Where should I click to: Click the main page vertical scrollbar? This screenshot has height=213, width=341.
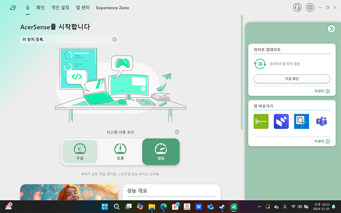pyautogui.click(x=242, y=72)
